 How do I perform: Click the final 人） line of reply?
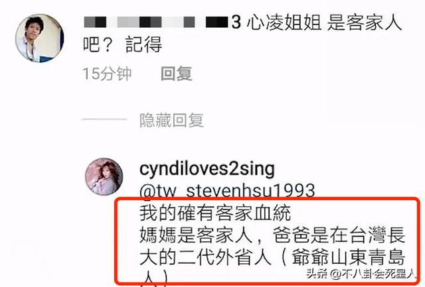tap(155, 277)
